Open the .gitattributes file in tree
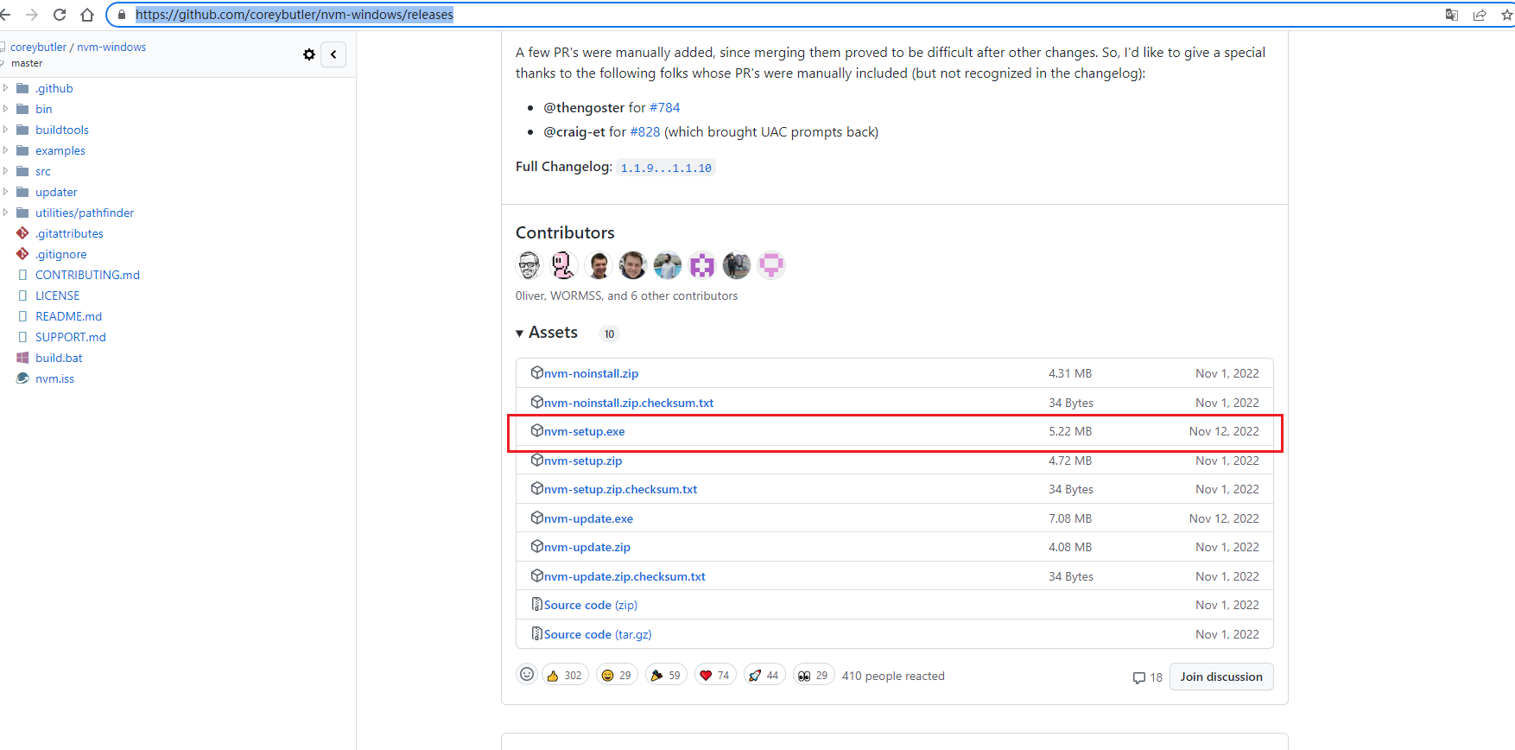The width and height of the screenshot is (1515, 750). point(69,233)
